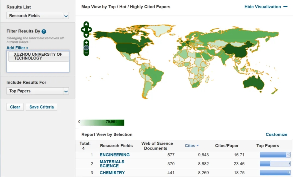Pan the map left with the arrow

pyautogui.click(x=83, y=29)
